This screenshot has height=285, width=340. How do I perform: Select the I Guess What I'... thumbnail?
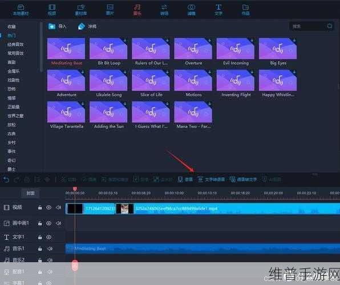[x=151, y=112]
